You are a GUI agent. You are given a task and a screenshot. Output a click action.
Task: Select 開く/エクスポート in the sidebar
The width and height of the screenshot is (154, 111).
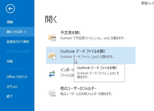[x=17, y=32]
